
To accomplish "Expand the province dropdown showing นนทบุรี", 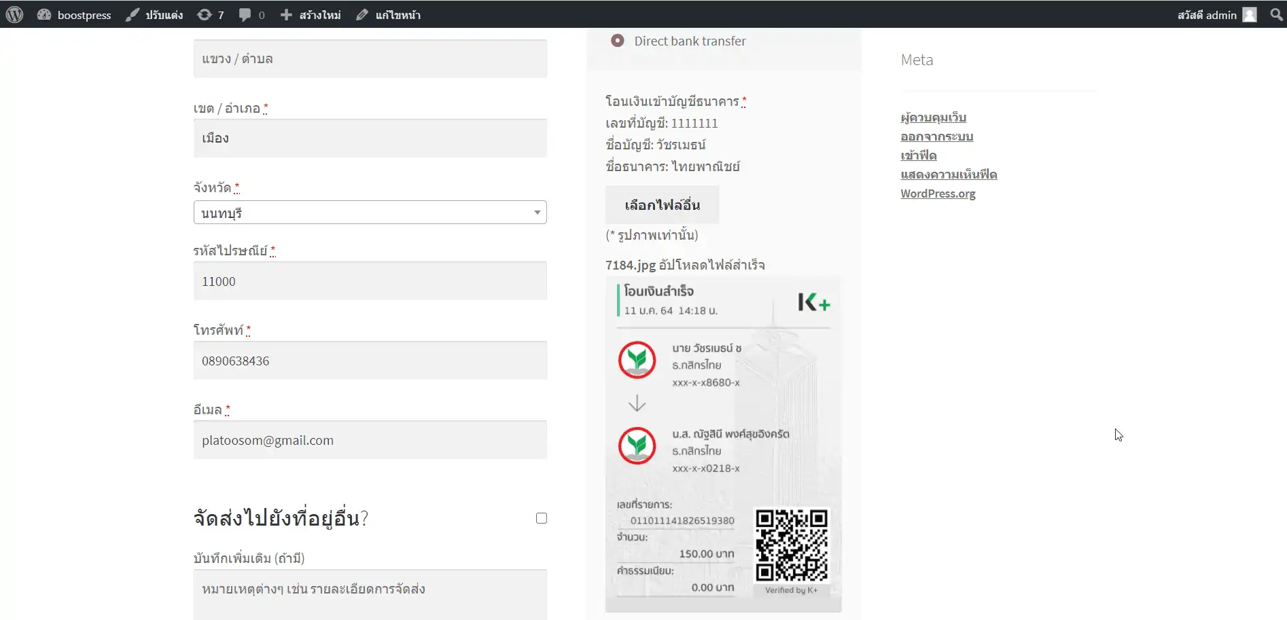I will (x=370, y=213).
